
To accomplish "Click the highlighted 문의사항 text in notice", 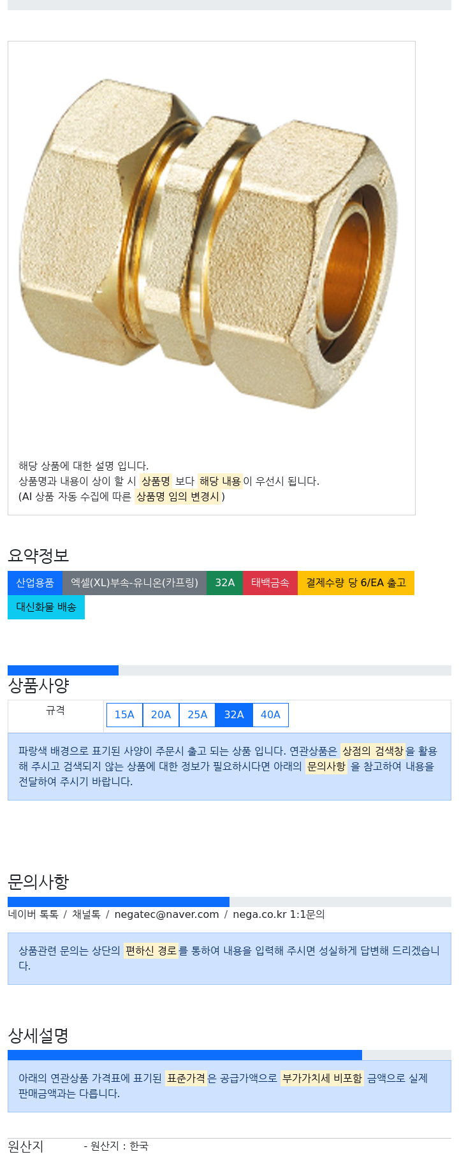I will [326, 766].
